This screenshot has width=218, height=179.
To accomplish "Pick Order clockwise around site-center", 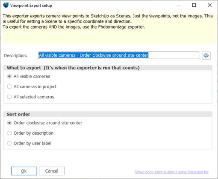I will 44,123.
